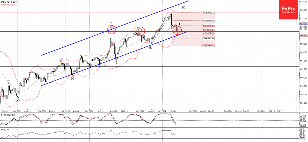Select the Mar-2024 date label
This screenshot has width=308, height=142.
pyautogui.click(x=66, y=111)
